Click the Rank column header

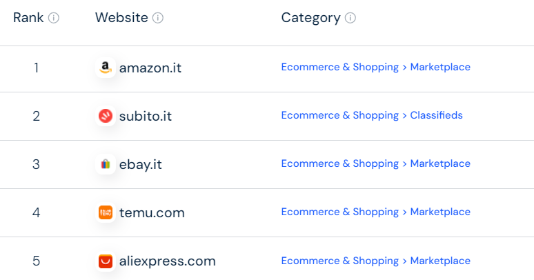coord(28,18)
